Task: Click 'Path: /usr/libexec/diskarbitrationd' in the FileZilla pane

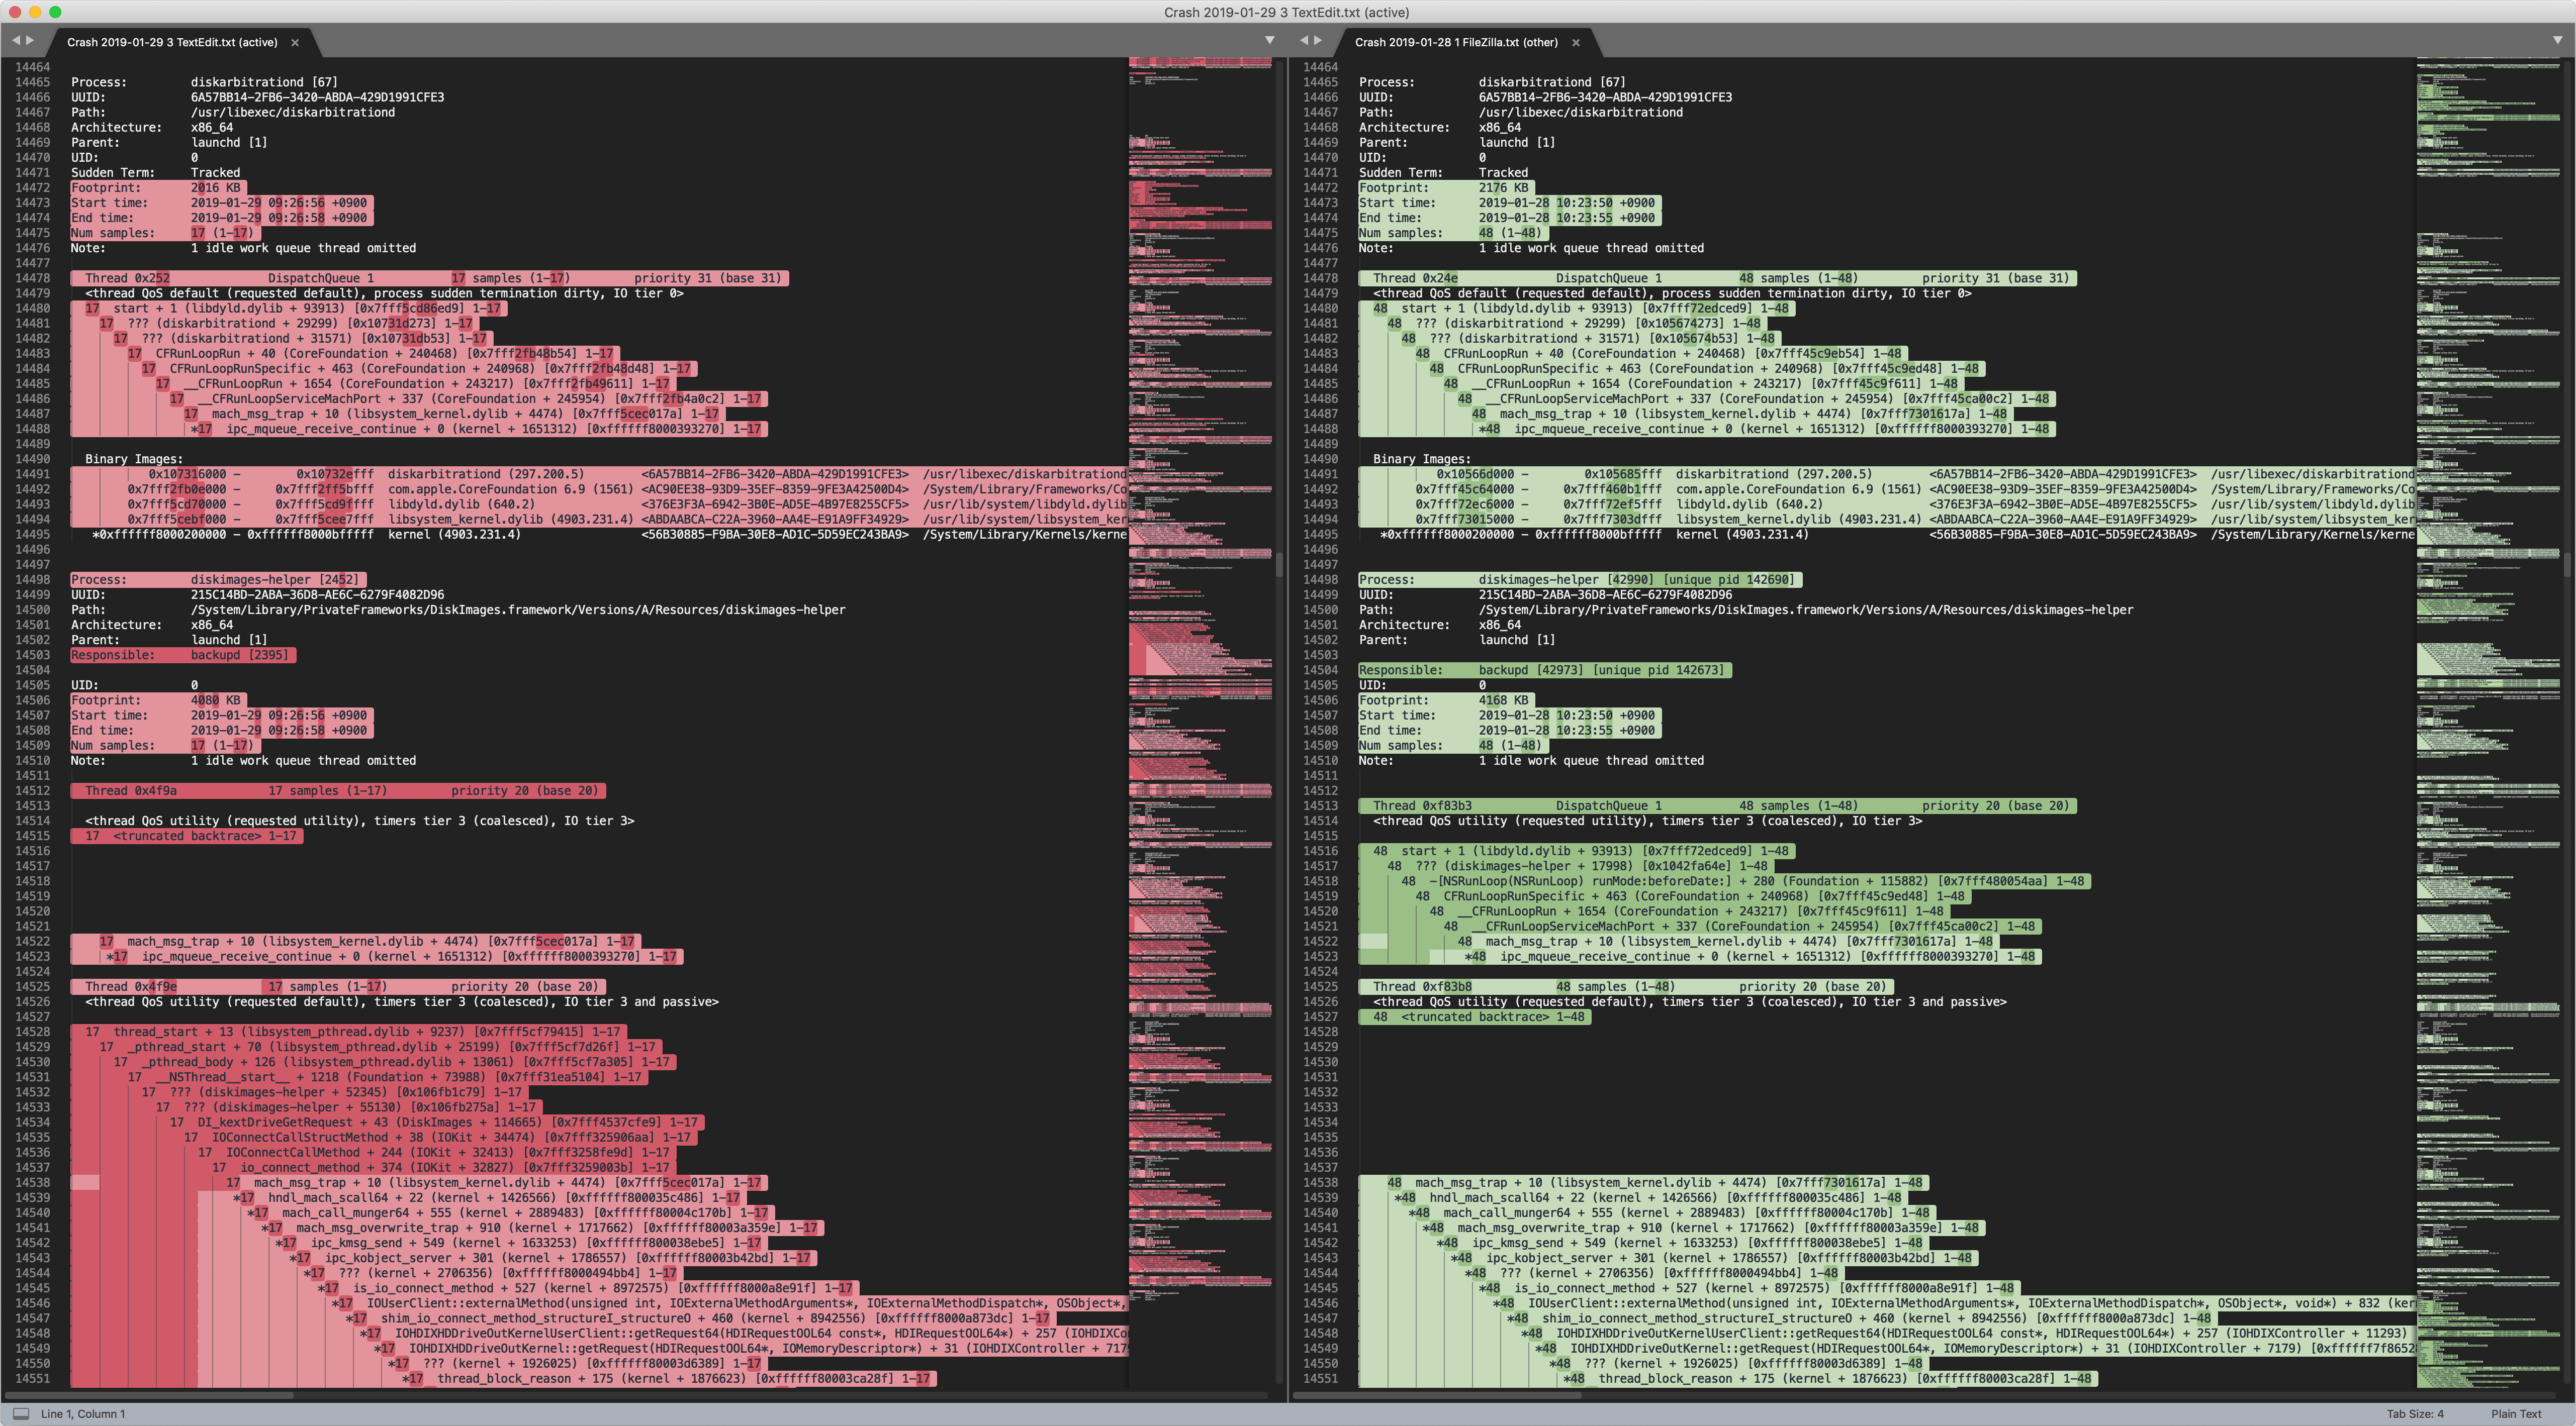Action: pyautogui.click(x=1521, y=112)
